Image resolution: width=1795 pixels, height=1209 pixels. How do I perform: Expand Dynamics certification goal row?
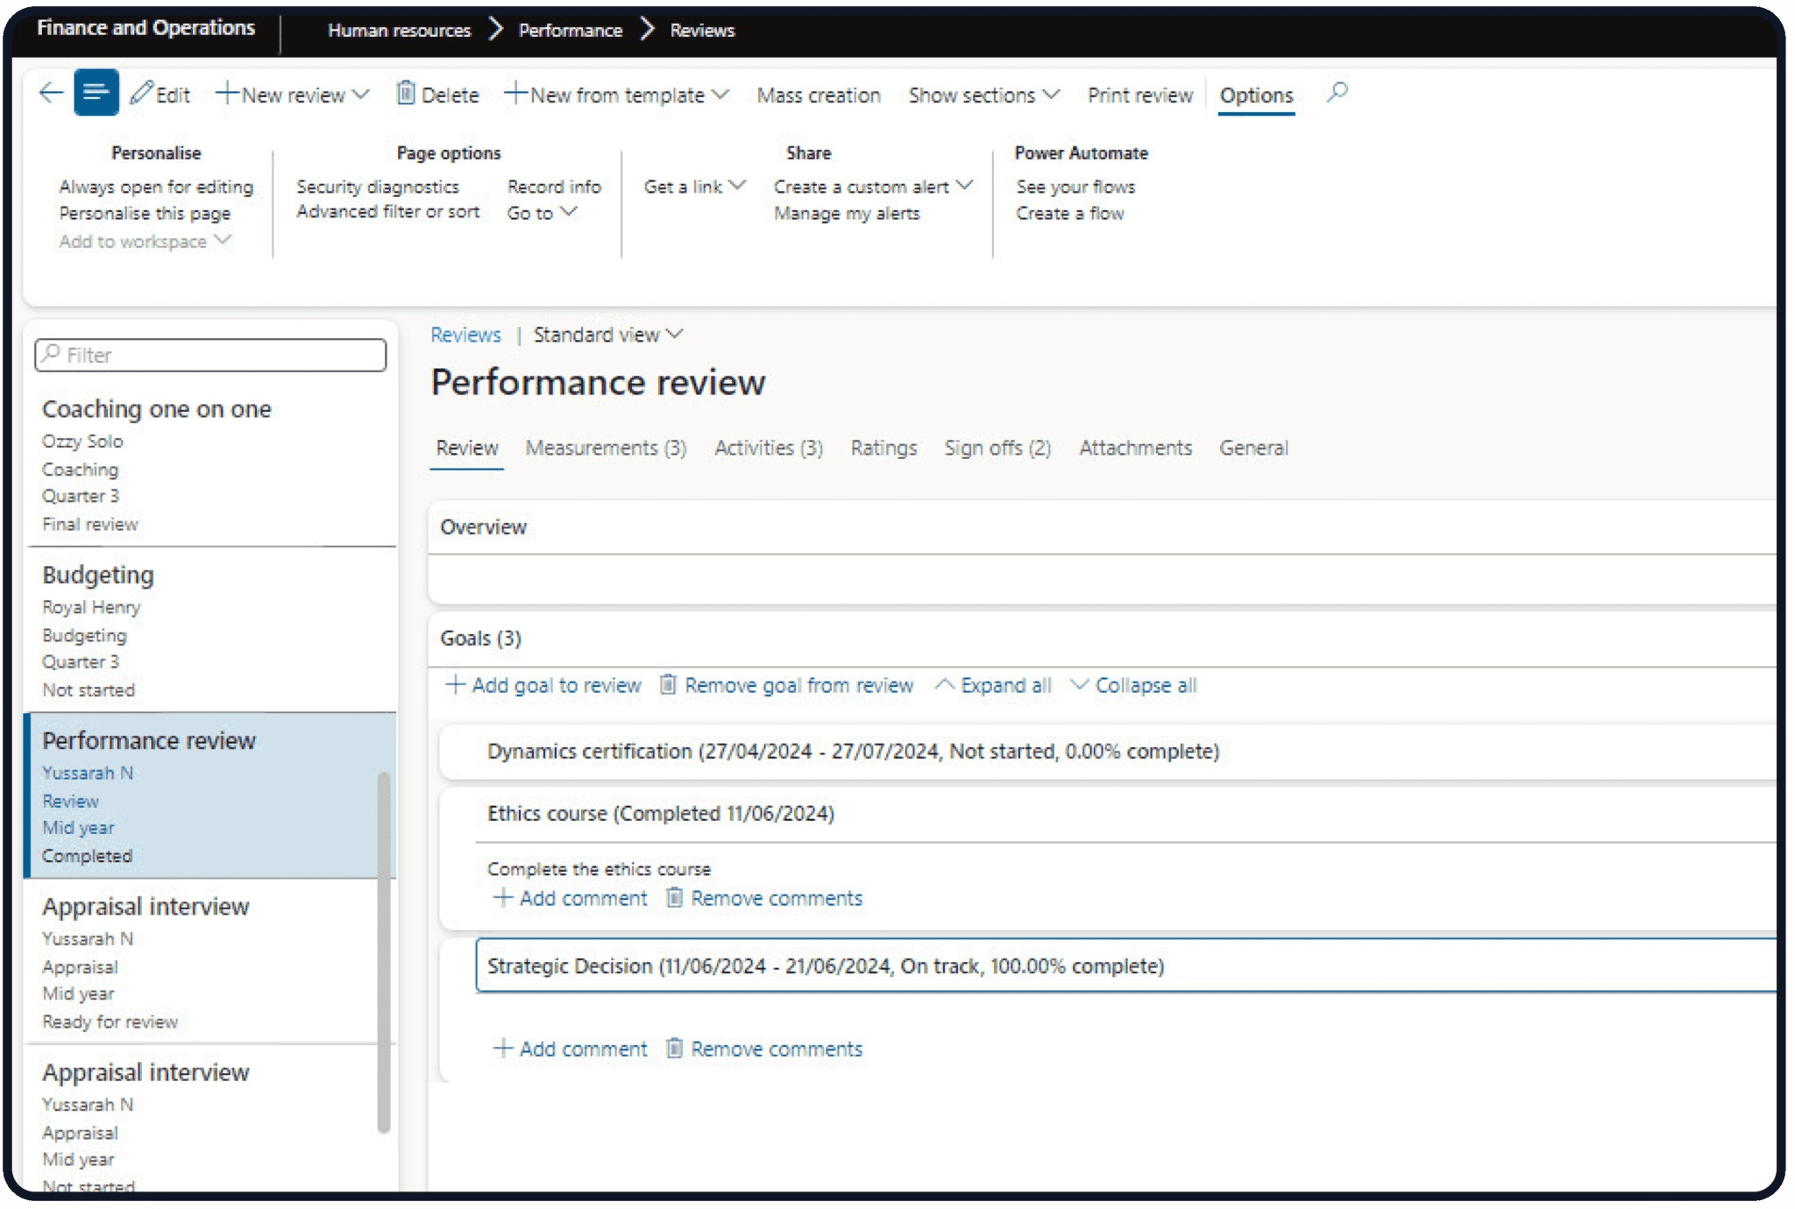click(x=1108, y=751)
